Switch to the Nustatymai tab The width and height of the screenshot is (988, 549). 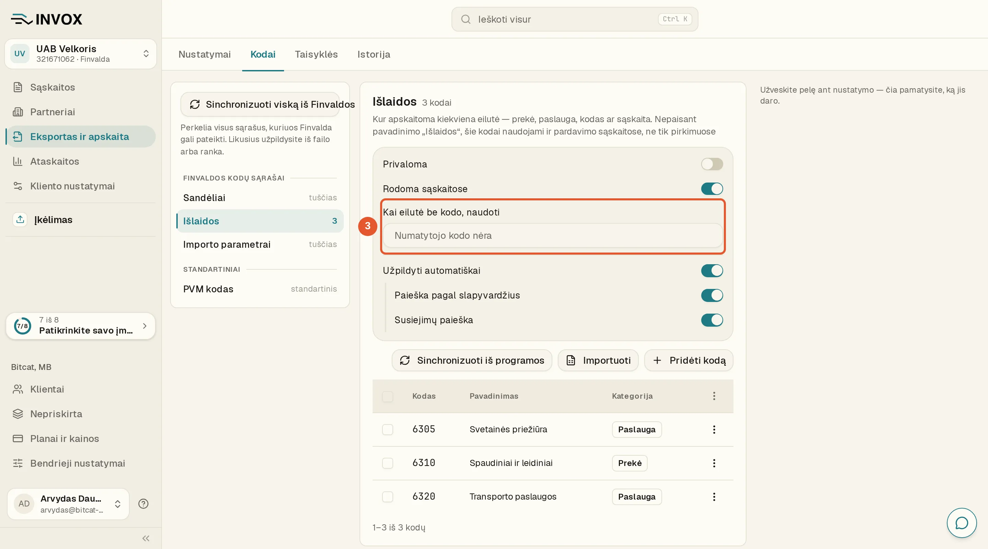point(204,55)
